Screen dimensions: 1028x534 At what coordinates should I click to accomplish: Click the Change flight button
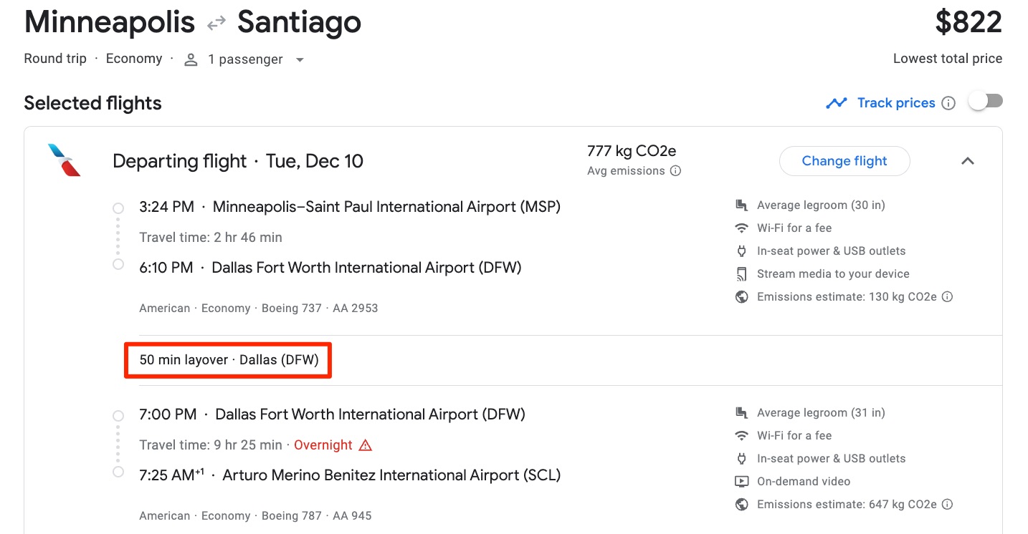tap(844, 161)
